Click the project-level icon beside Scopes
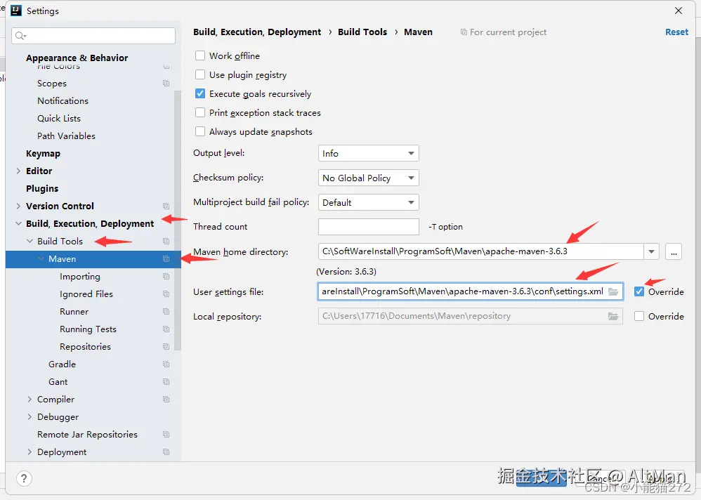 point(166,84)
